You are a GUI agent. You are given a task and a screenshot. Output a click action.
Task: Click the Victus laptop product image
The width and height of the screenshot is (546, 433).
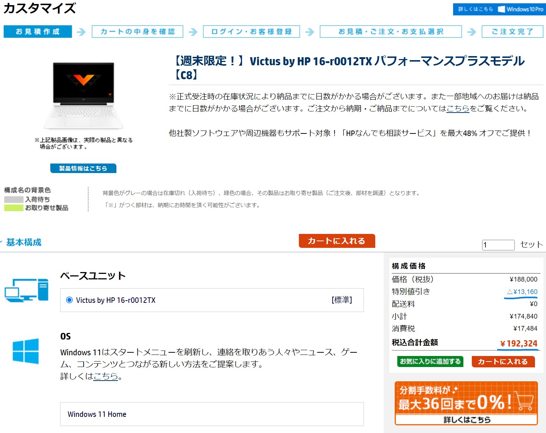coord(84,96)
